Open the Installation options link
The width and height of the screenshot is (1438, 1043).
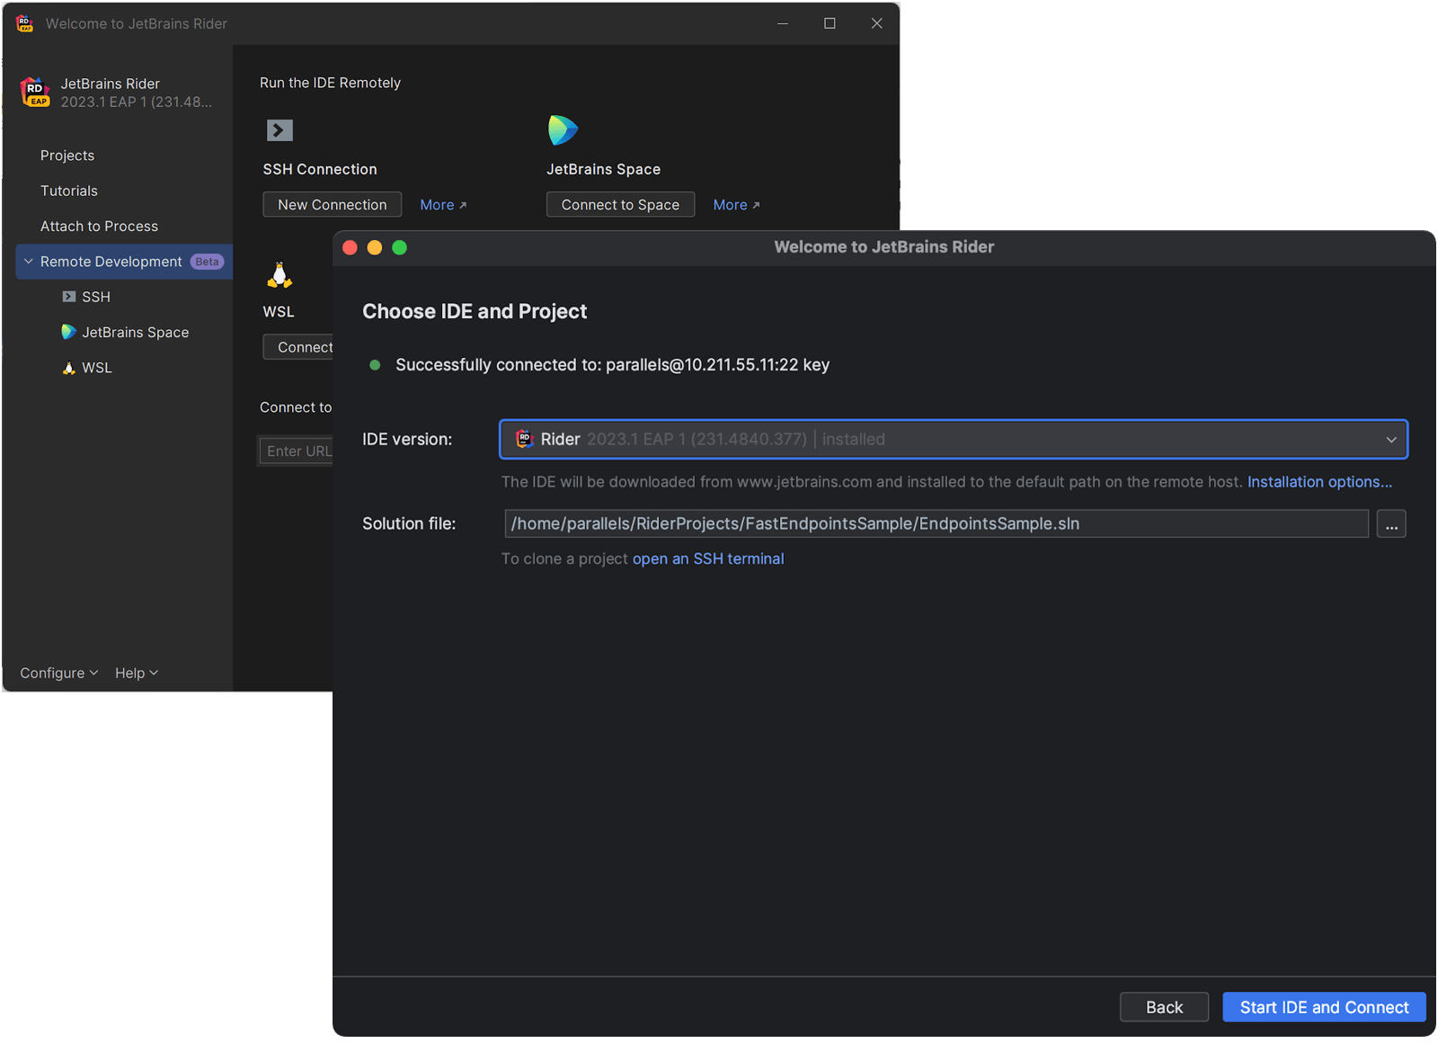(1318, 482)
